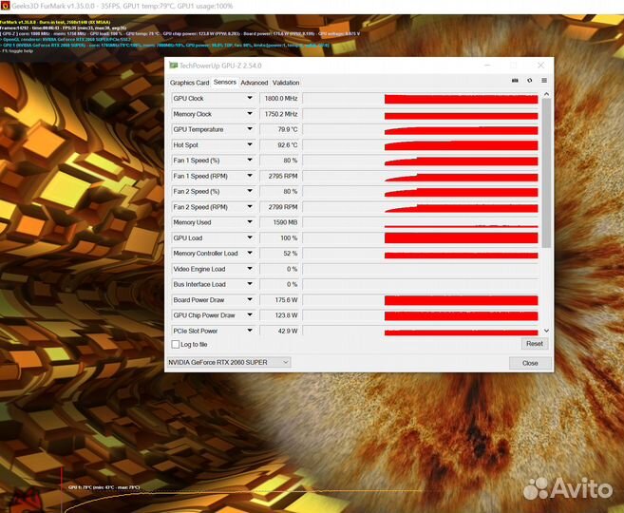Viewport: 624px width, 513px height.
Task: Open the Memory Used sensor dropdown
Action: [250, 222]
